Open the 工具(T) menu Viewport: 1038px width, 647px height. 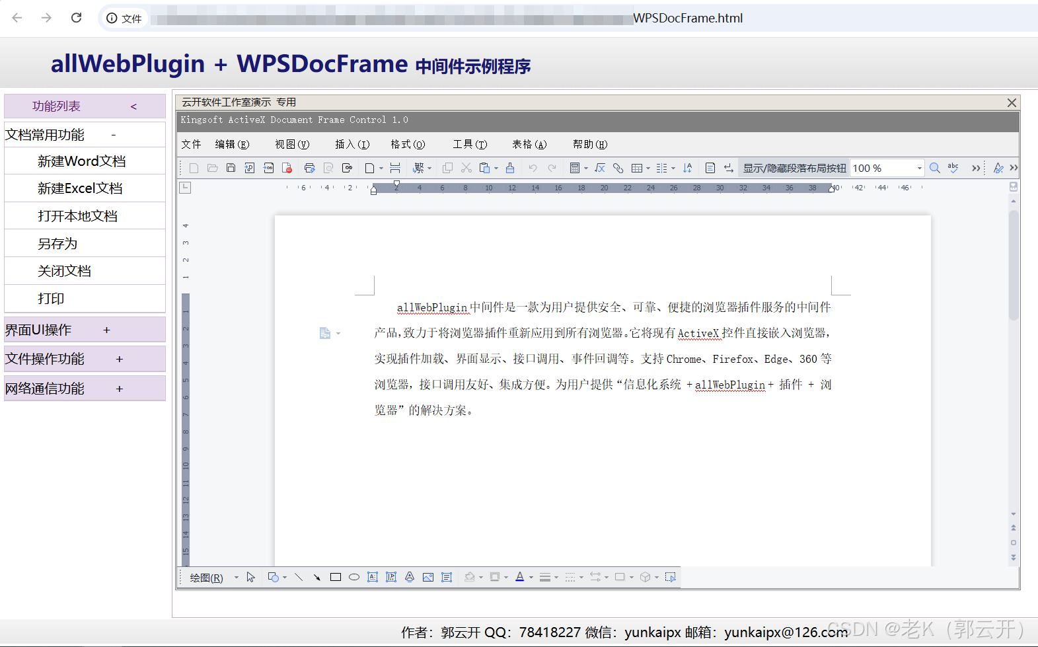470,144
